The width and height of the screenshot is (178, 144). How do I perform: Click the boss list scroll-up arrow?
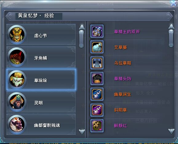[82, 27]
